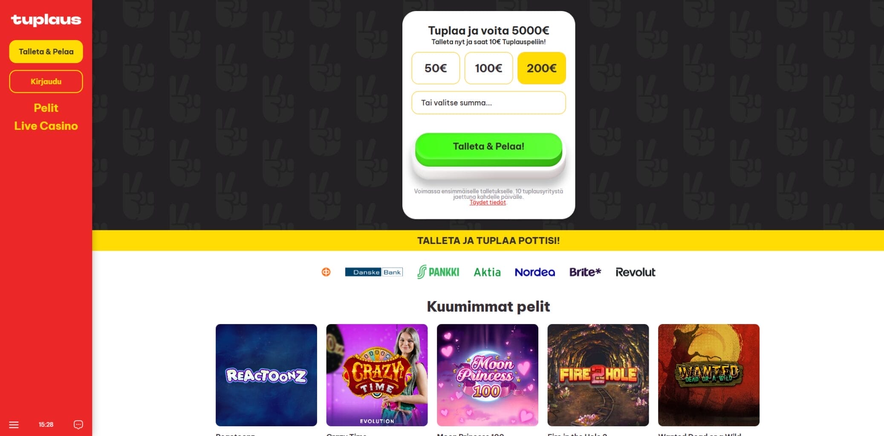The image size is (884, 436).
Task: Focus the Tai valitse summa field
Action: (x=488, y=103)
